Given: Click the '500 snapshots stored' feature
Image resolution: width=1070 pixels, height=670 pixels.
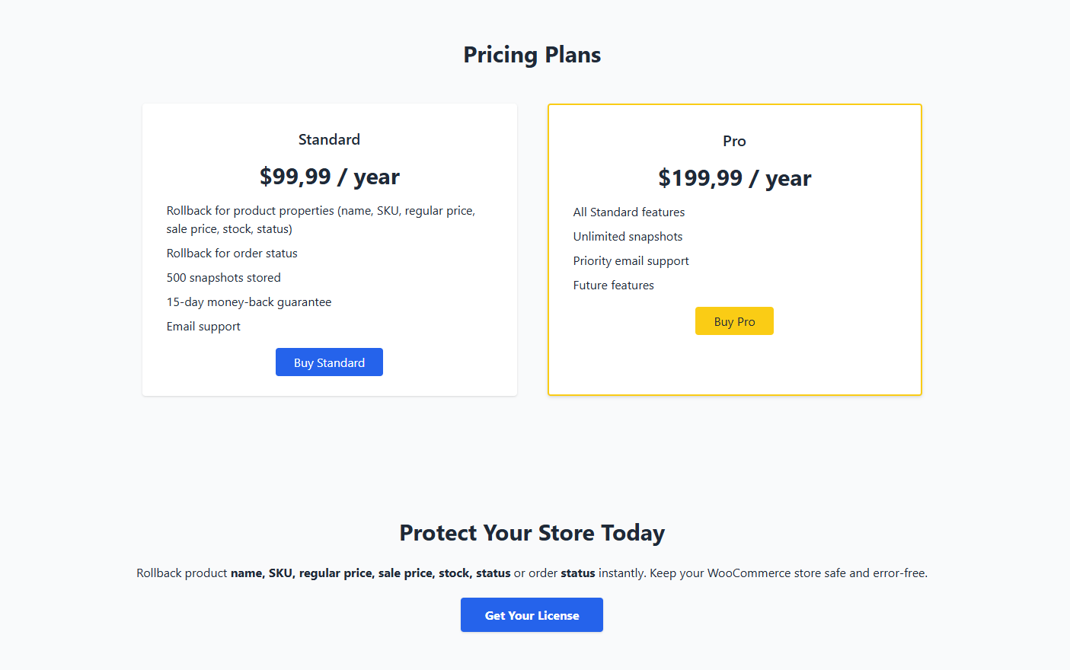Looking at the screenshot, I should pyautogui.click(x=223, y=278).
